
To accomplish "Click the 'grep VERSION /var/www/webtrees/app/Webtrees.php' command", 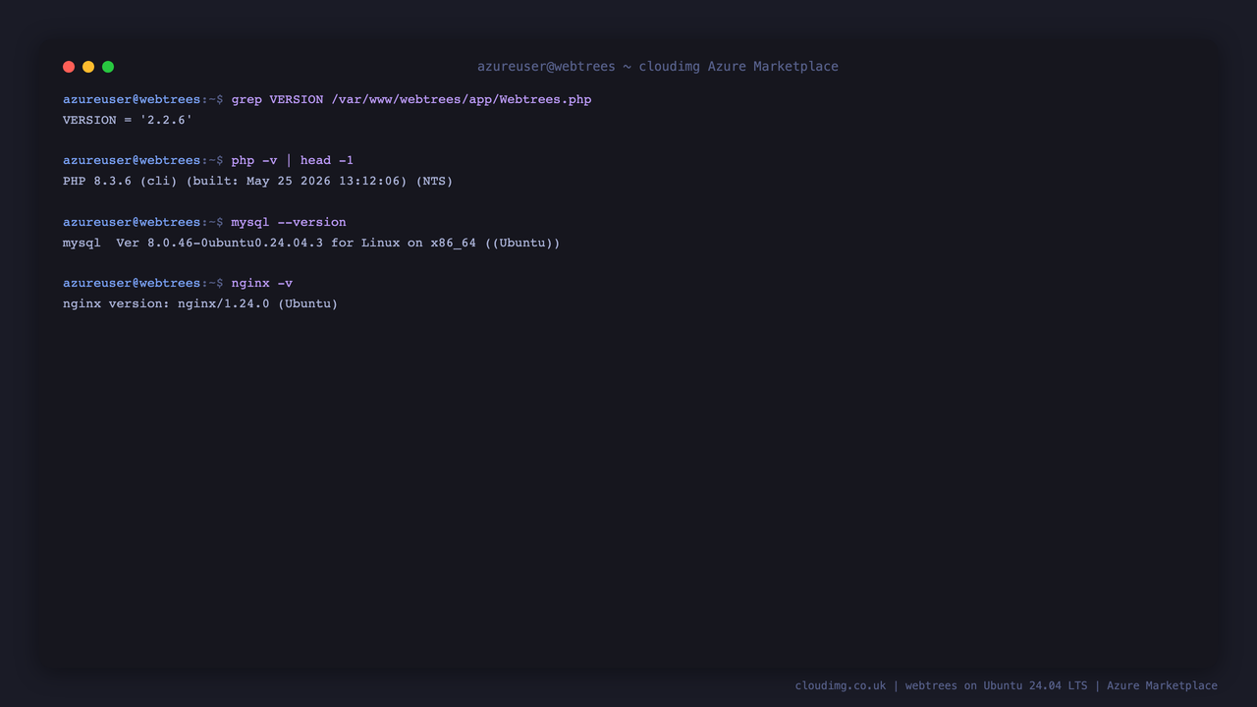I will pos(411,100).
